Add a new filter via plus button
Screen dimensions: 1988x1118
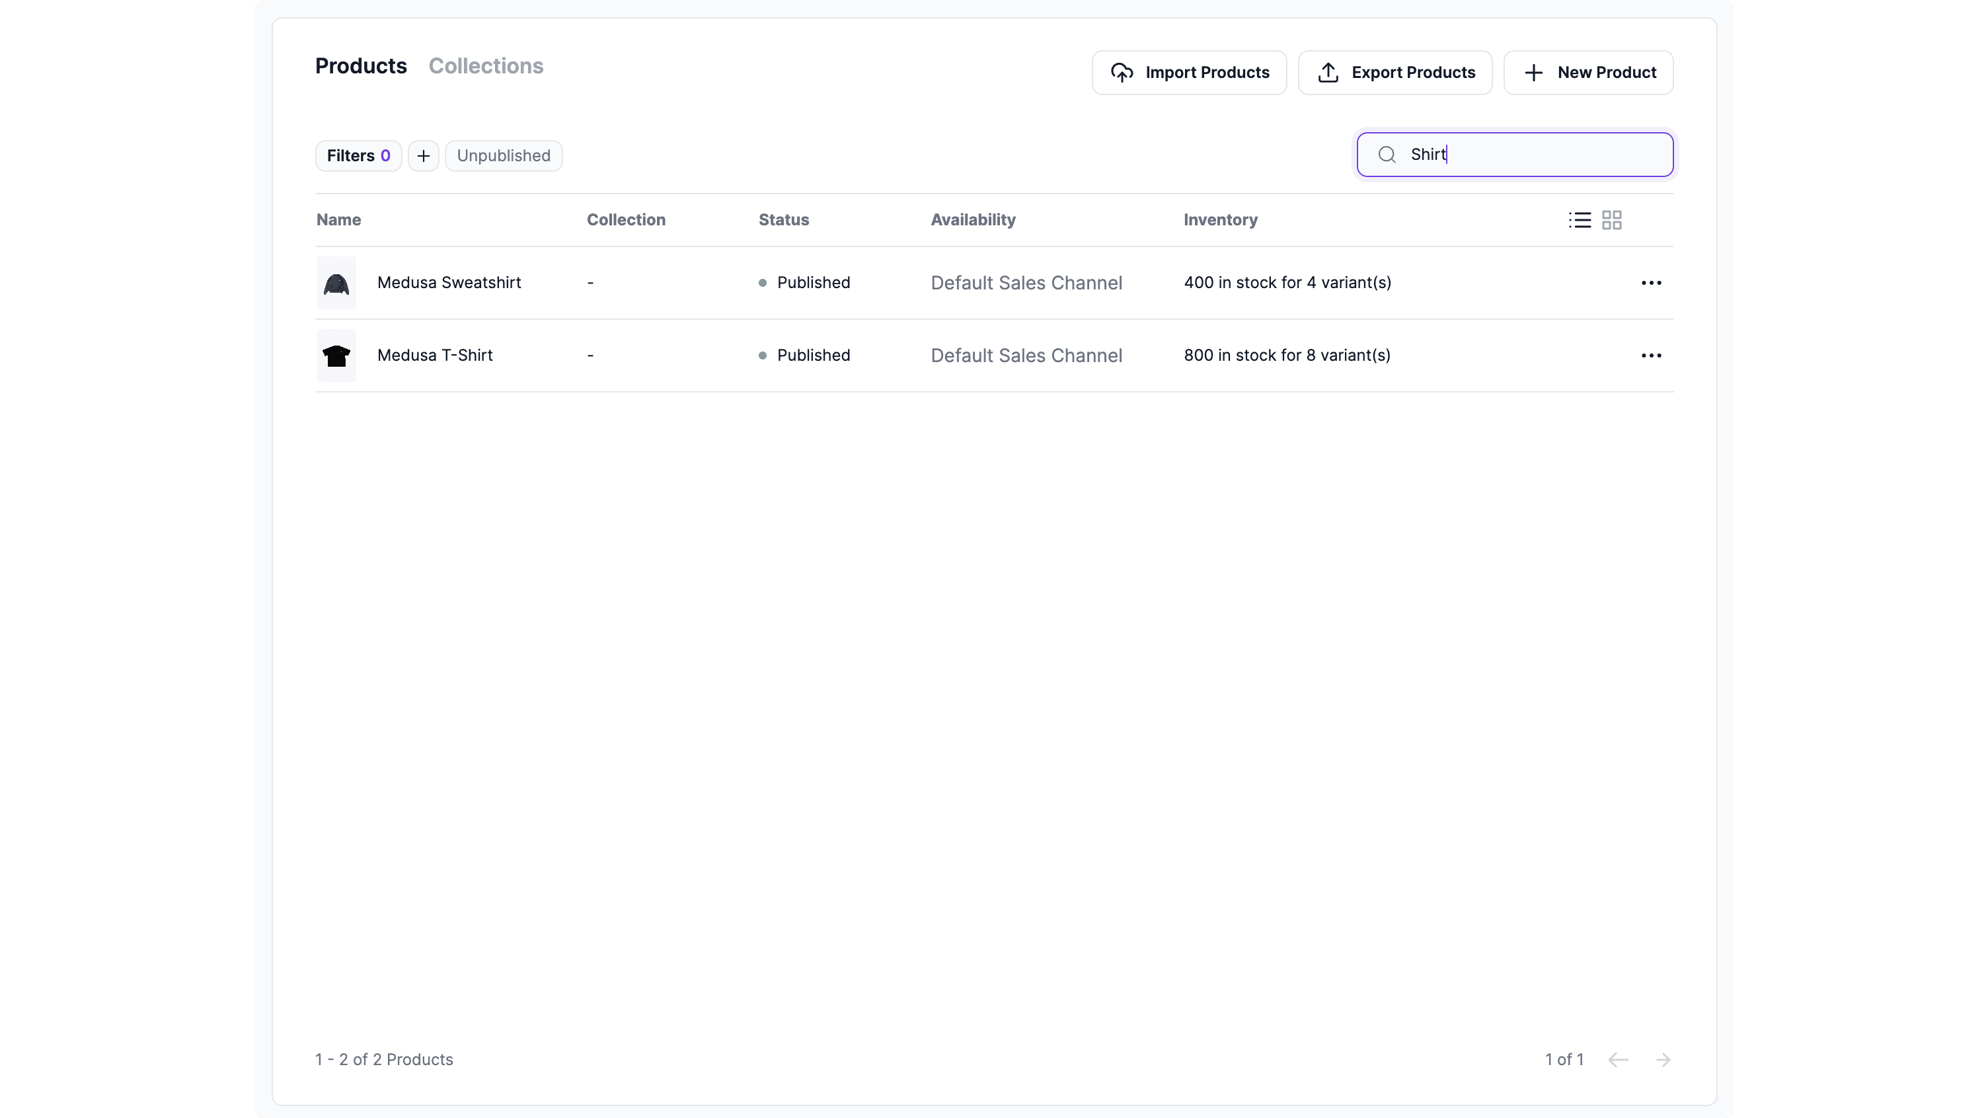[x=423, y=154]
